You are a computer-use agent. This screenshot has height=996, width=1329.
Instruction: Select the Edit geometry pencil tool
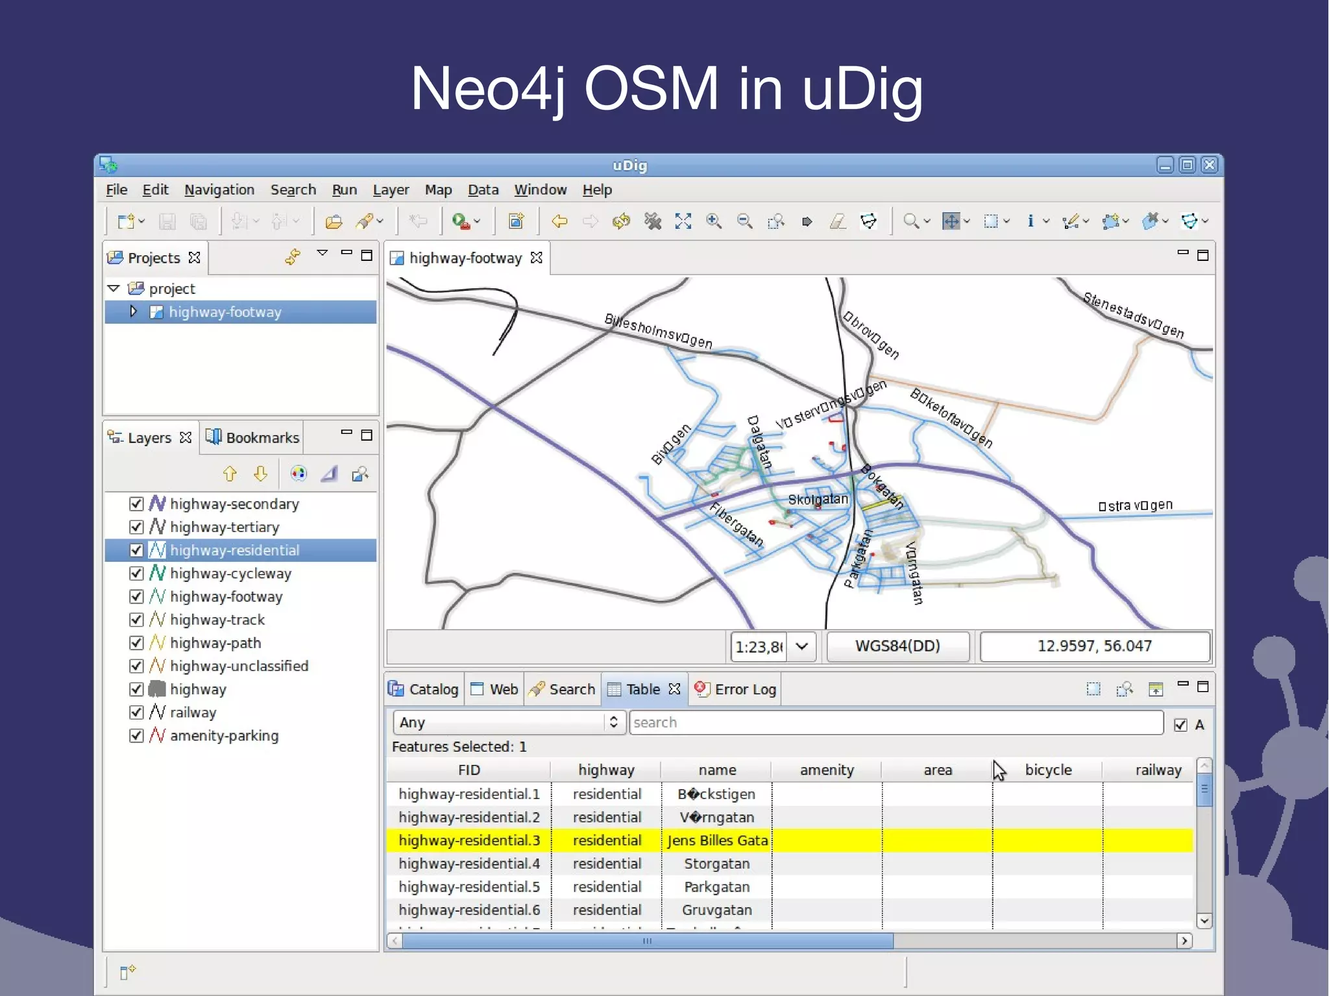1071,221
